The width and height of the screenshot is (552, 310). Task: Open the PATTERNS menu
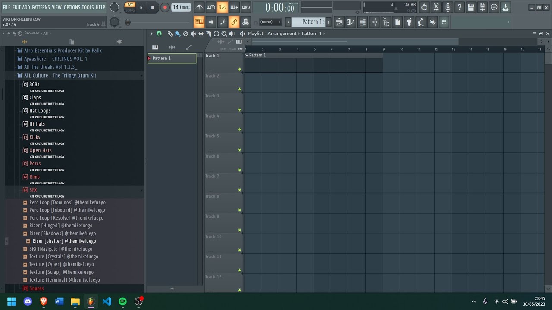[x=41, y=7]
